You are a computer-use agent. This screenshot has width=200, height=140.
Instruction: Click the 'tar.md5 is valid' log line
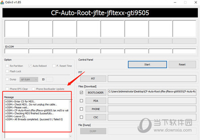pyautogui.click(x=37, y=110)
